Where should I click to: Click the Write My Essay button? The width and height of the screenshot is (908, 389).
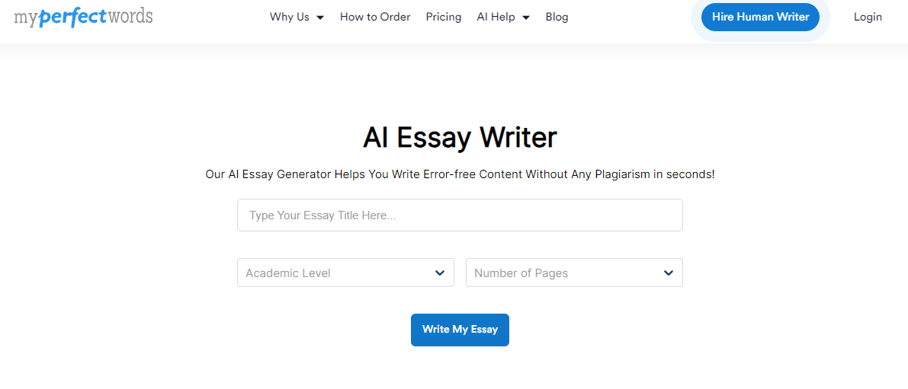pyautogui.click(x=460, y=330)
